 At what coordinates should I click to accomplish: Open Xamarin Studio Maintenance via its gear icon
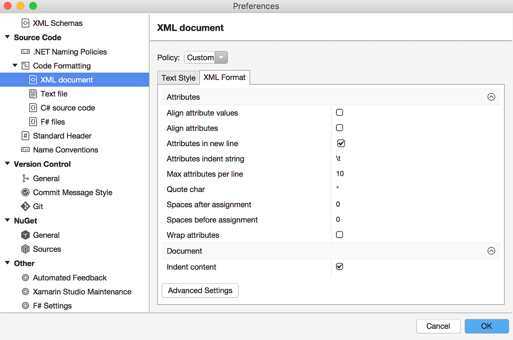25,292
